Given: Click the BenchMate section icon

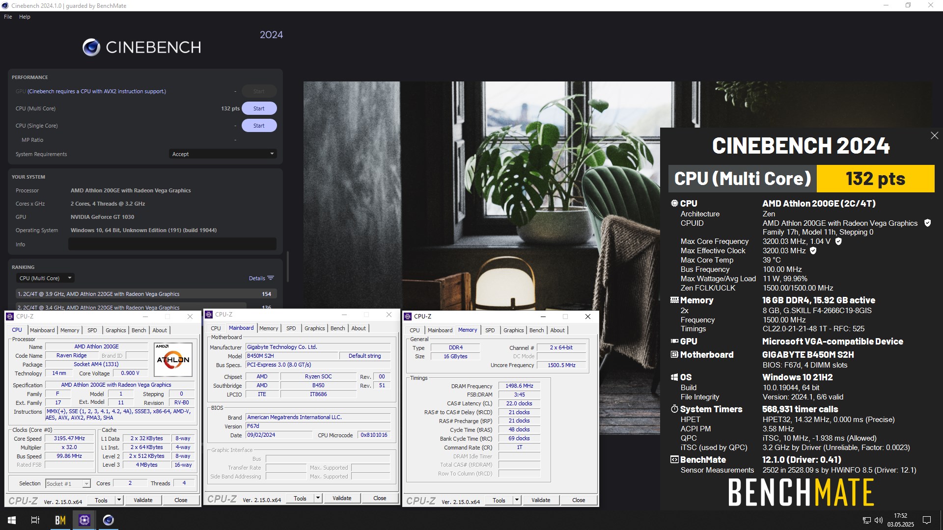Looking at the screenshot, I should pos(674,459).
